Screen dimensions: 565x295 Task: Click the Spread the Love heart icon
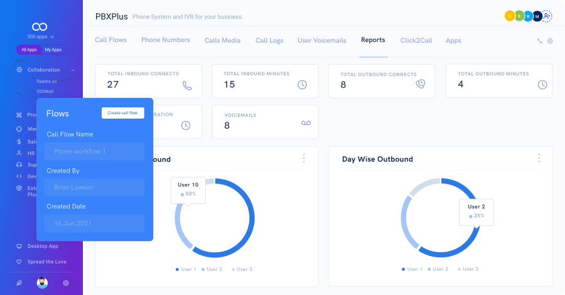[x=19, y=262]
